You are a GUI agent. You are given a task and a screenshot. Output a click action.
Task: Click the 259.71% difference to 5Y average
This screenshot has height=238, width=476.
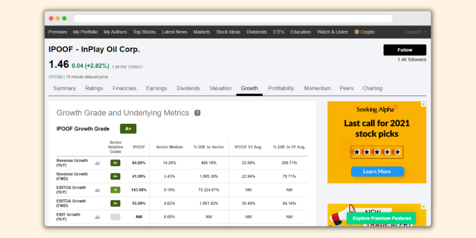click(x=289, y=163)
